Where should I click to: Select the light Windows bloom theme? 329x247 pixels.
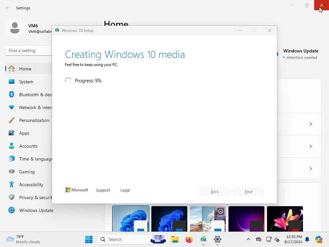click(131, 219)
